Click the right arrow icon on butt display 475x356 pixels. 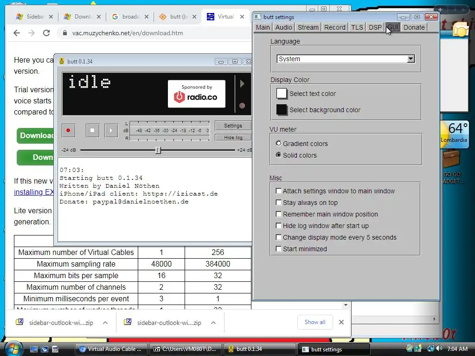(242, 83)
